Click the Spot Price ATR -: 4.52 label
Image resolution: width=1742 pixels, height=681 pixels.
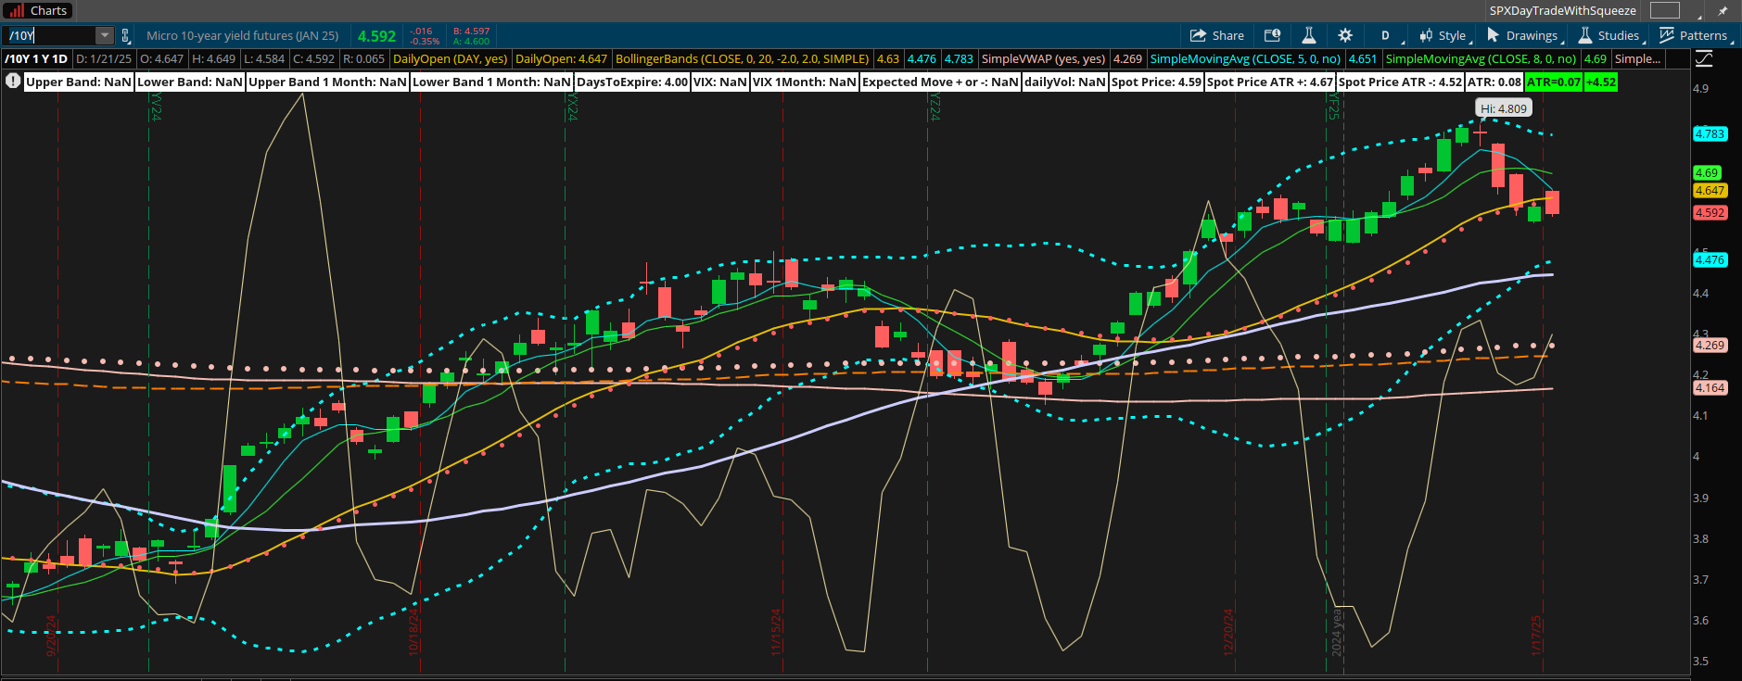pos(1400,82)
